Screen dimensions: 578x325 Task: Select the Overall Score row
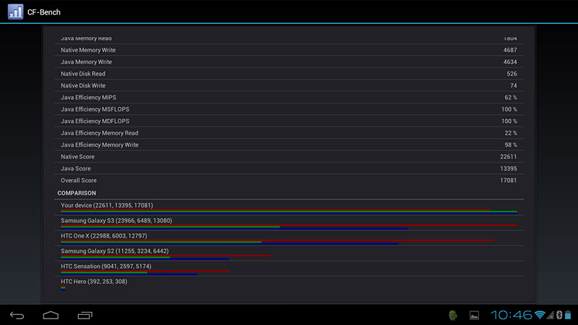point(288,180)
